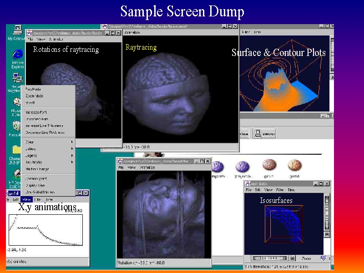Open the File menu in the head volume window
The width and height of the screenshot is (364, 273).
click(121, 167)
